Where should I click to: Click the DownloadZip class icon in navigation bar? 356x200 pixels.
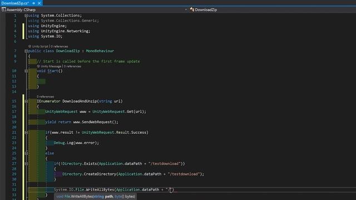(x=192, y=9)
